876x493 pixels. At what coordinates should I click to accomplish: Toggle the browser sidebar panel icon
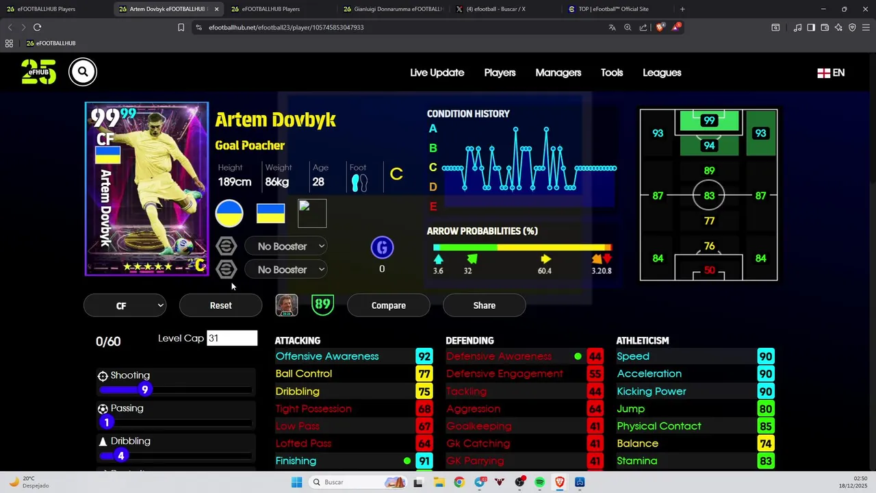[x=811, y=27]
